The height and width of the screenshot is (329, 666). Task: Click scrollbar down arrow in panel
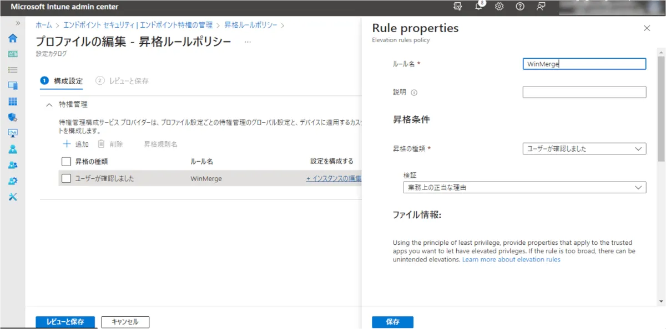(661, 301)
